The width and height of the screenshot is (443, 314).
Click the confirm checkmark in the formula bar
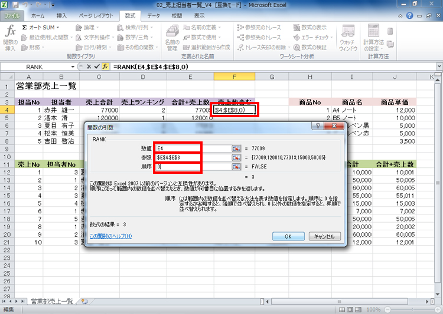(x=97, y=67)
